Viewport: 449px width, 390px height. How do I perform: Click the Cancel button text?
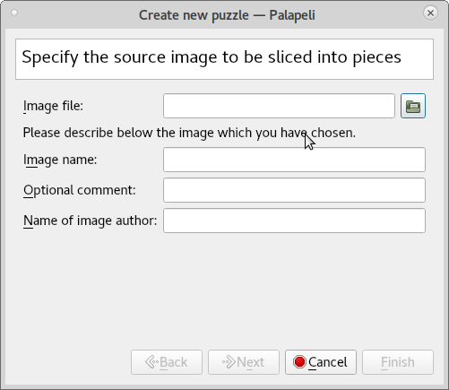[328, 362]
